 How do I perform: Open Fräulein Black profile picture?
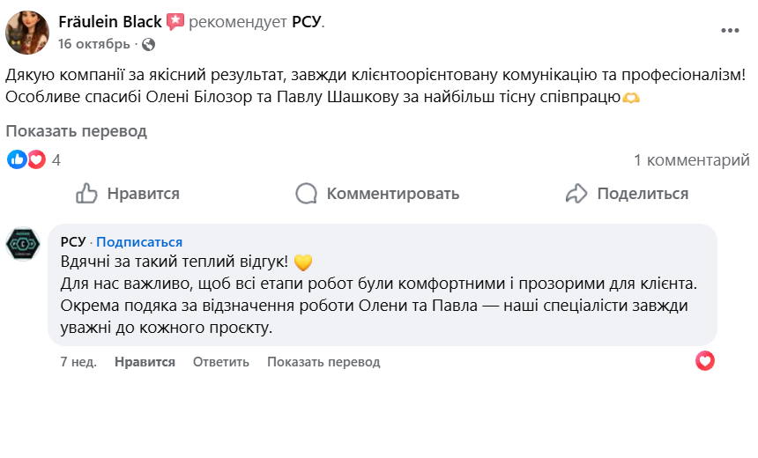[x=27, y=33]
